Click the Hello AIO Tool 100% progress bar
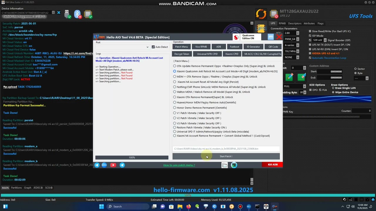Screen dimensions: 376x211 [x=132, y=158]
